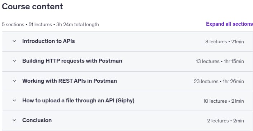The width and height of the screenshot is (253, 131).
Task: Click the 3 lectures • 21min label
Action: coord(224,42)
